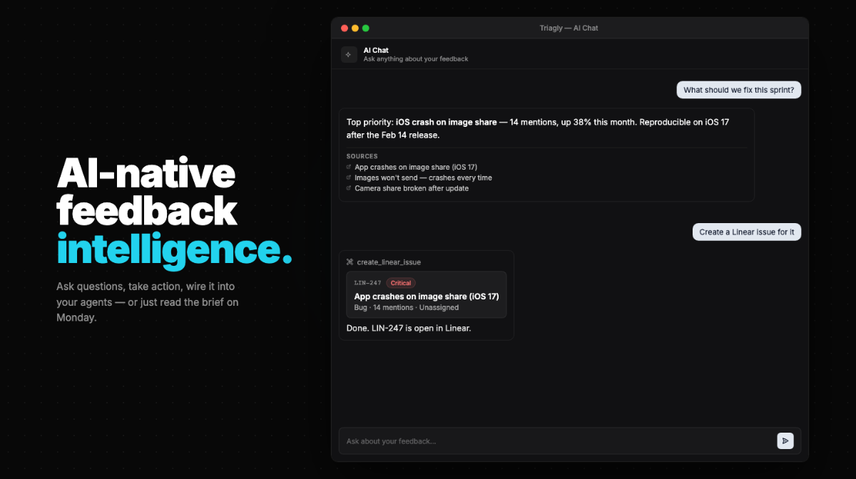
Task: Click the yellow minimize window button
Action: coord(355,28)
